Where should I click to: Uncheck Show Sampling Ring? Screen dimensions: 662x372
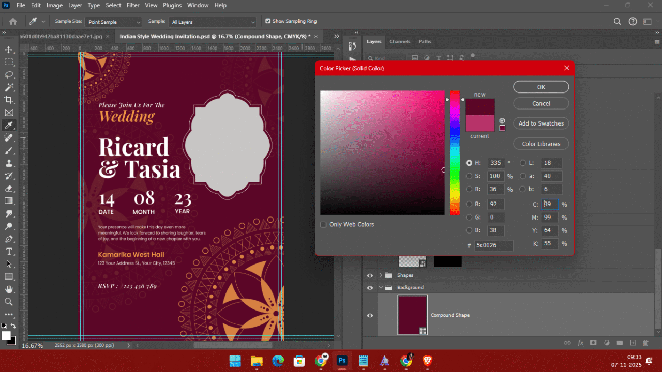[268, 21]
